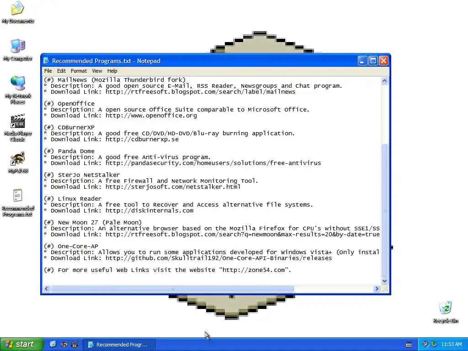Screen dimensions: 468x351
Task: Open the Edit menu in Notepad
Action: [61, 71]
